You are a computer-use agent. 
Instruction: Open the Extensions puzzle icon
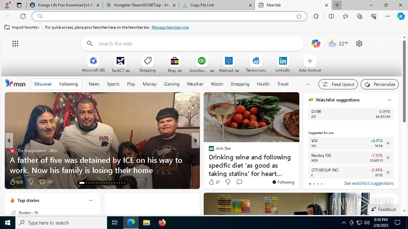pyautogui.click(x=316, y=16)
